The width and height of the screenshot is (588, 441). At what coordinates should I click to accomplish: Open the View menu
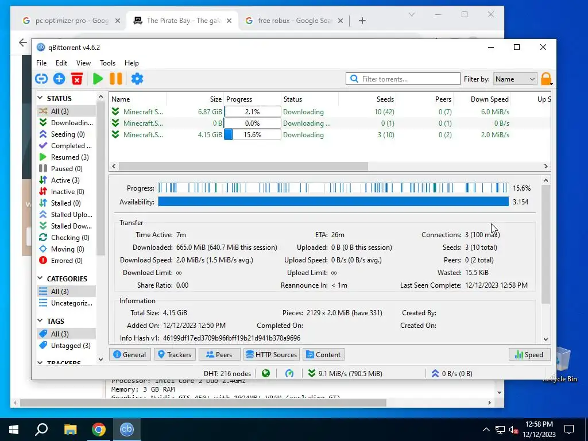point(83,63)
